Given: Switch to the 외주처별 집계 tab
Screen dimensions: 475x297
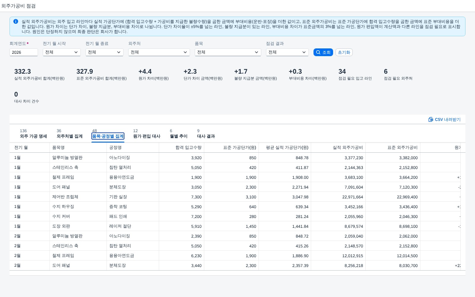Looking at the screenshot, I should pyautogui.click(x=69, y=136).
